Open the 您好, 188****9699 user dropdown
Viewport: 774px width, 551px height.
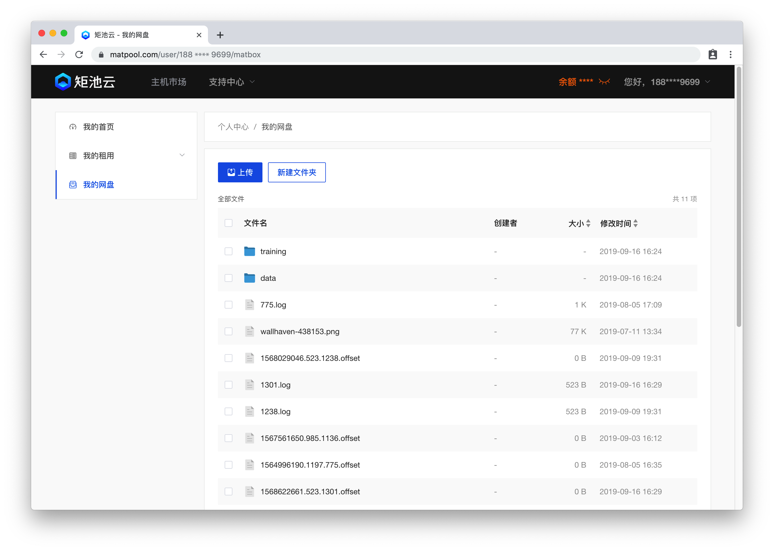coord(667,82)
